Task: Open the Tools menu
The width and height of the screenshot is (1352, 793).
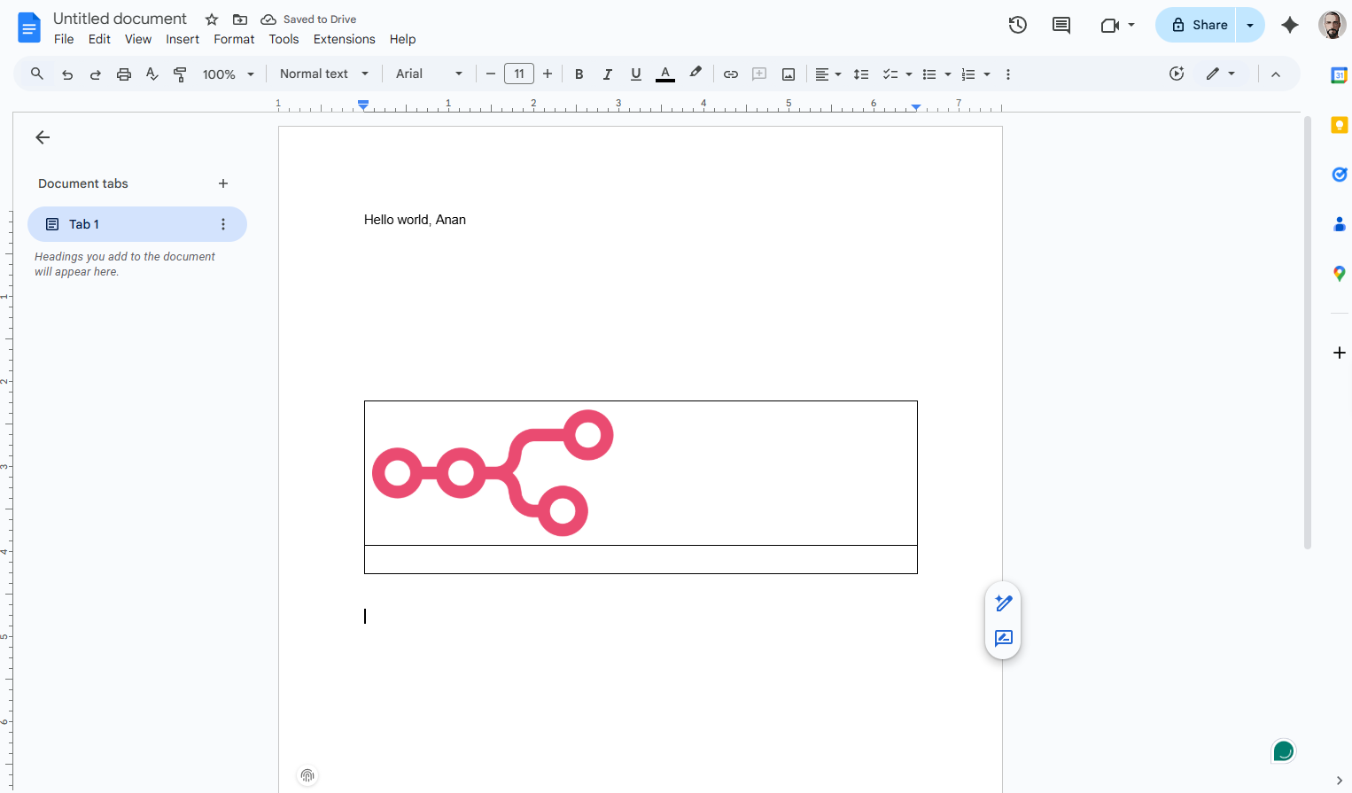Action: point(284,39)
